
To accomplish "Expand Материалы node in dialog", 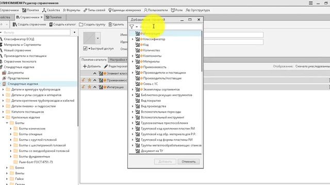I will coord(133,62).
